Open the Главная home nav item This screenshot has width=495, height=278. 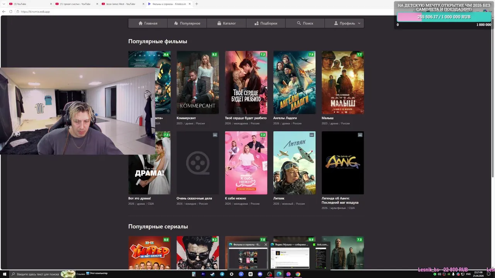pyautogui.click(x=148, y=23)
